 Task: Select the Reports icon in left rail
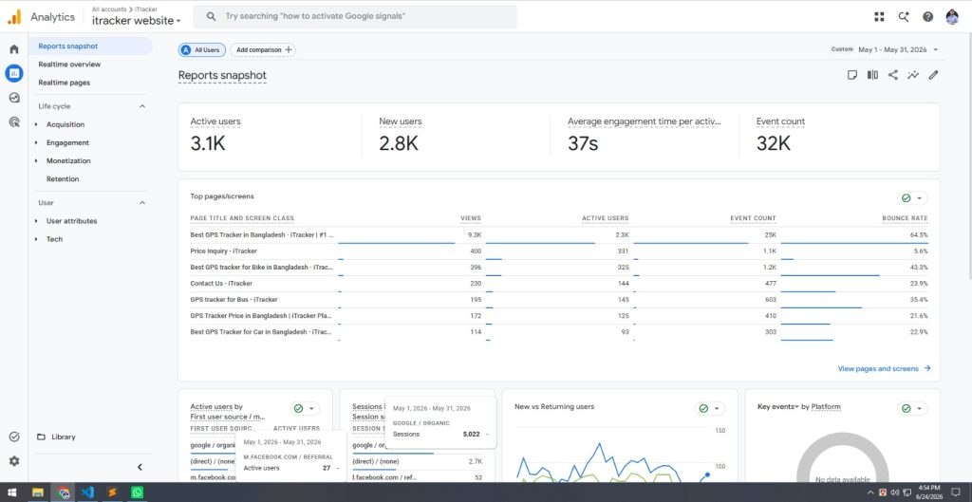coord(13,73)
